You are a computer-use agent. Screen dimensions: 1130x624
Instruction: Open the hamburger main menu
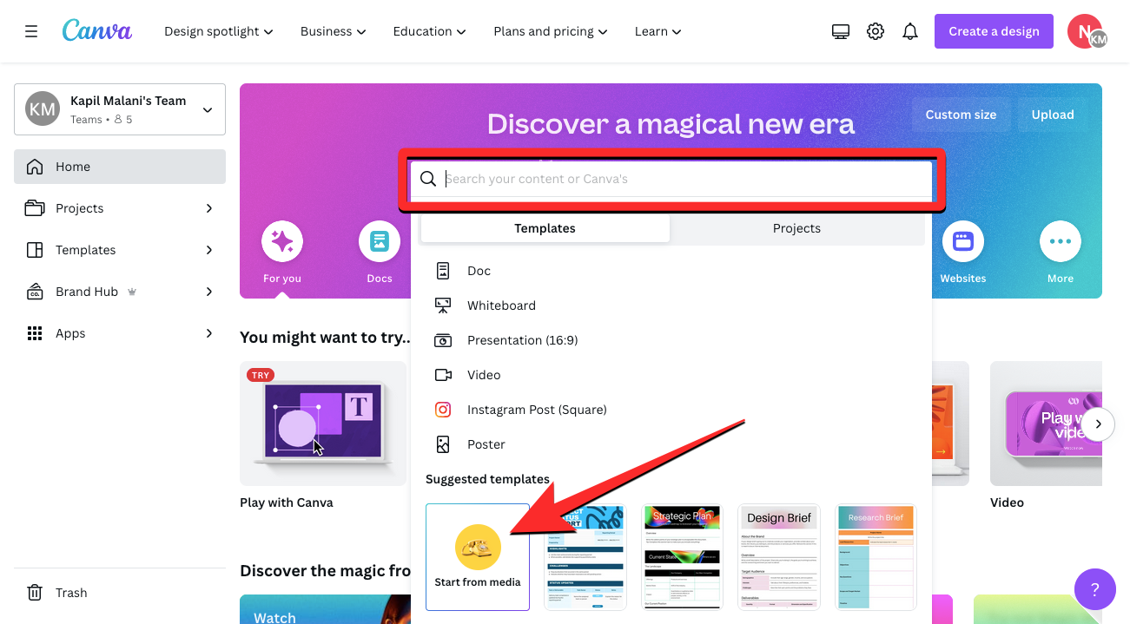click(x=31, y=31)
